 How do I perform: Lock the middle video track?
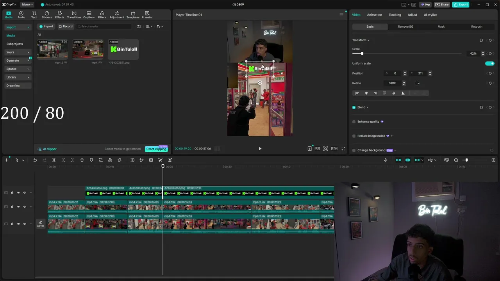tap(12, 206)
